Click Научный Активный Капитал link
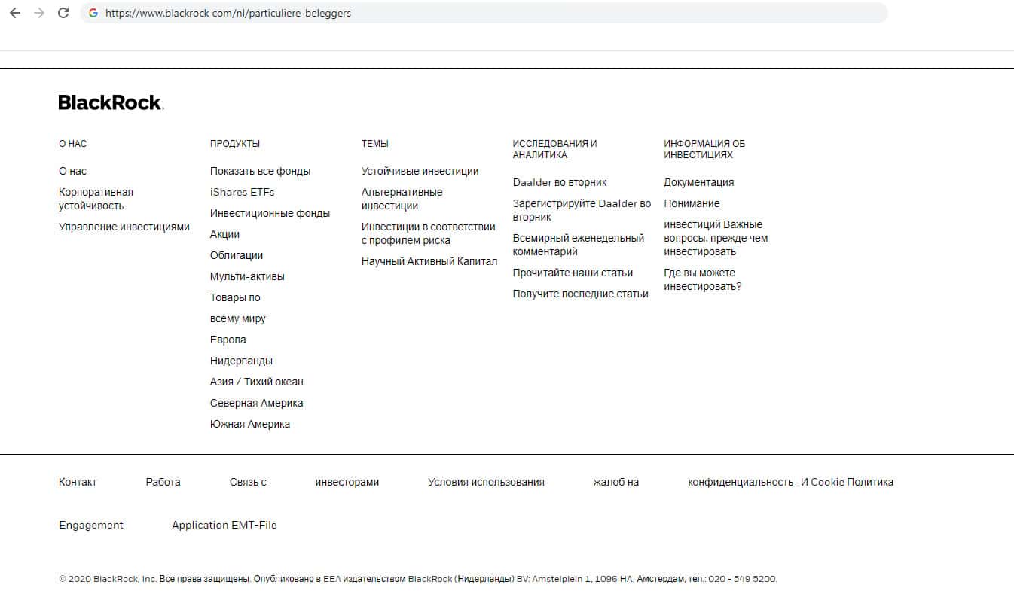Viewport: 1014px width, 591px height. [x=429, y=261]
